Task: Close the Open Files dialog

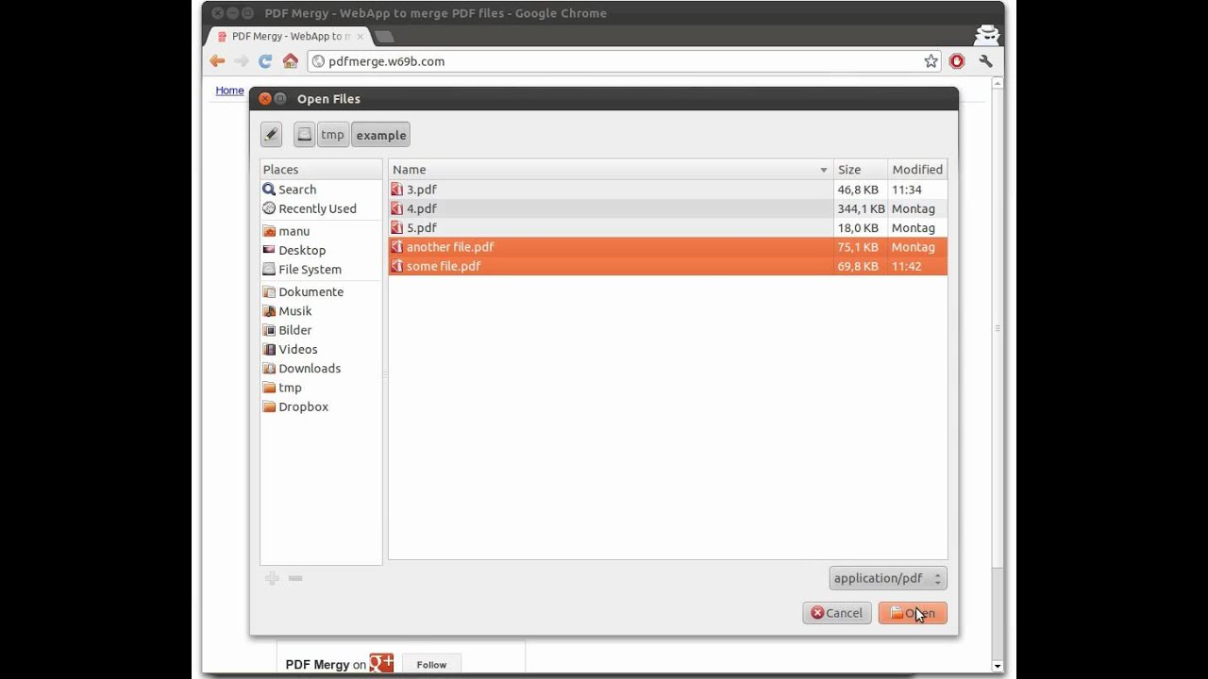Action: [265, 98]
